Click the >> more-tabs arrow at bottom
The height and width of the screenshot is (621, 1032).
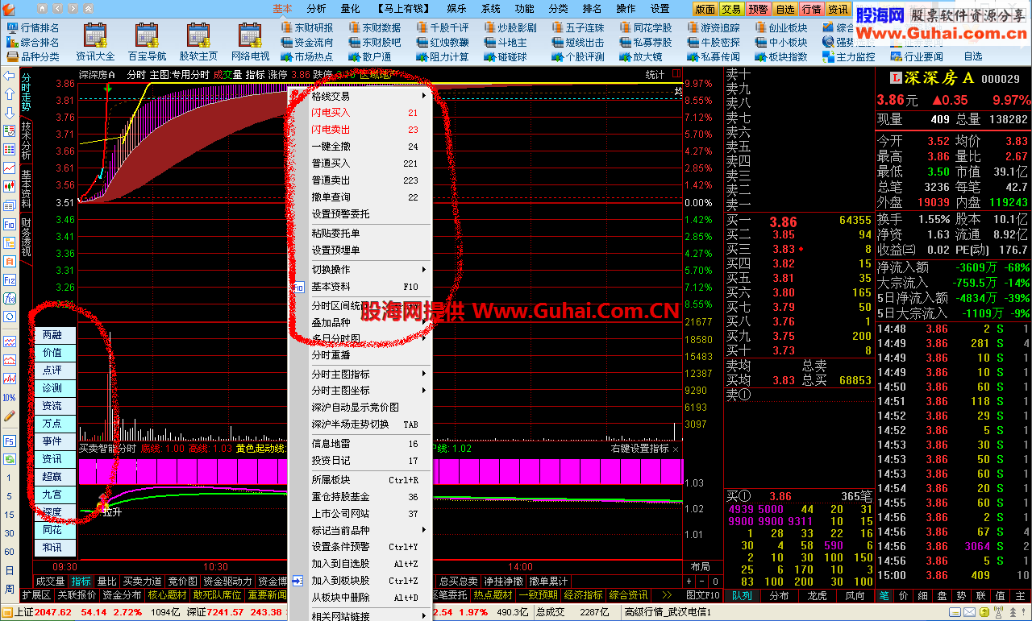click(667, 594)
